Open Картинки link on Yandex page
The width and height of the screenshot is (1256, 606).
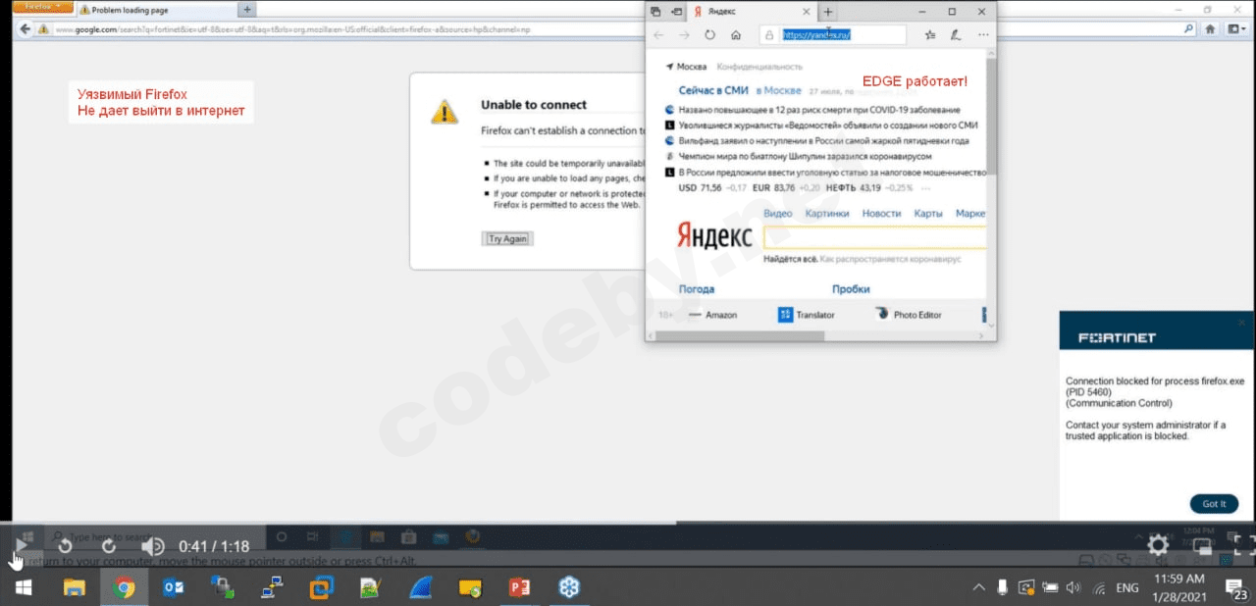pos(827,214)
